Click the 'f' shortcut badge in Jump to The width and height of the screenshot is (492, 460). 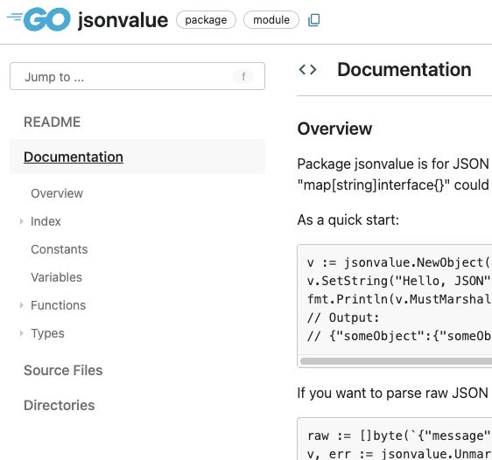click(243, 76)
